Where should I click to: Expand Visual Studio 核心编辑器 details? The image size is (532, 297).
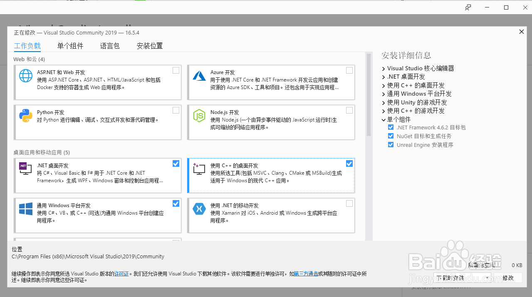tap(384, 69)
